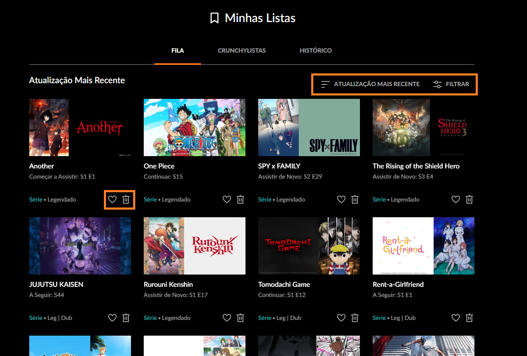Favorite The Rising of the Shield Hero
This screenshot has width=527, height=356.
coord(456,199)
